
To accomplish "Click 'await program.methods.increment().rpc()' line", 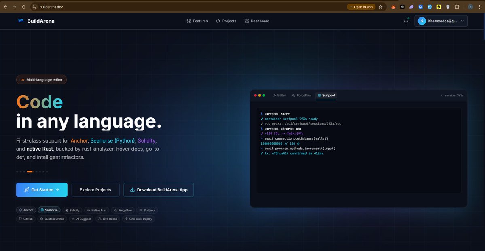I will [x=298, y=149].
